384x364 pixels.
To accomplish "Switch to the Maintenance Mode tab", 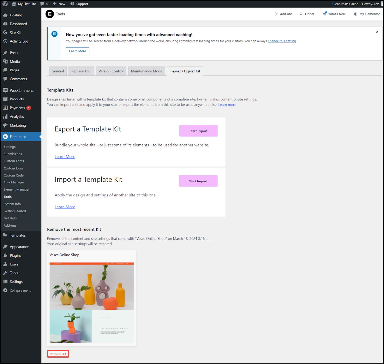I will click(146, 71).
